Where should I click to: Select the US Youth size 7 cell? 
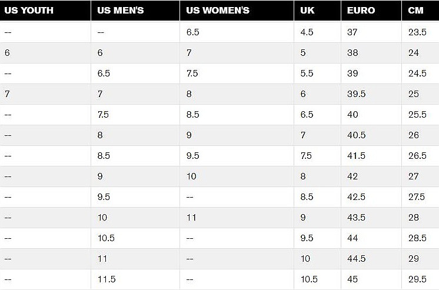(x=7, y=94)
